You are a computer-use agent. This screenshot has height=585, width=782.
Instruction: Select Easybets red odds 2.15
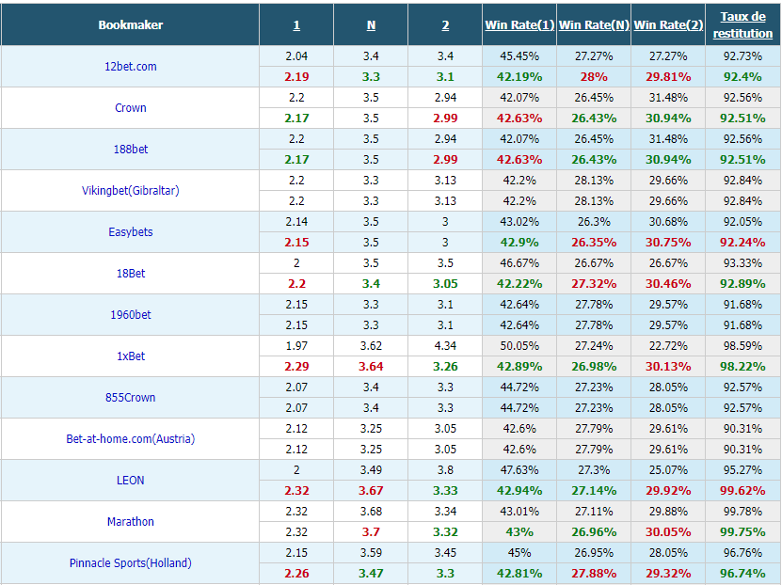click(296, 242)
